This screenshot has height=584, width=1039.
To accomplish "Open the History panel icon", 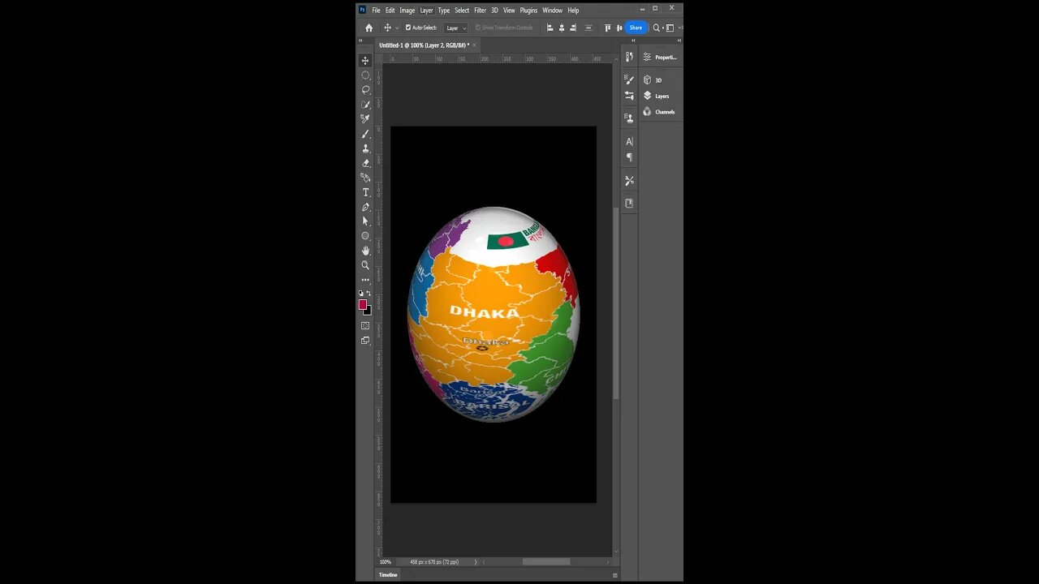I will coord(629,57).
